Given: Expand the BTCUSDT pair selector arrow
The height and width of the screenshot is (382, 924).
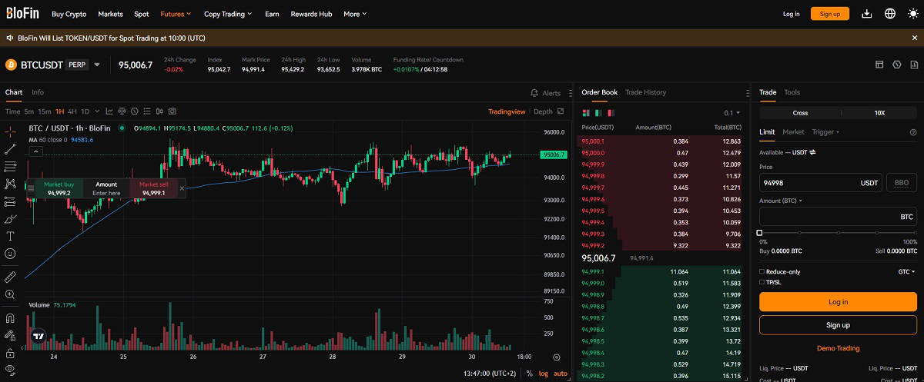Looking at the screenshot, I should pyautogui.click(x=97, y=65).
